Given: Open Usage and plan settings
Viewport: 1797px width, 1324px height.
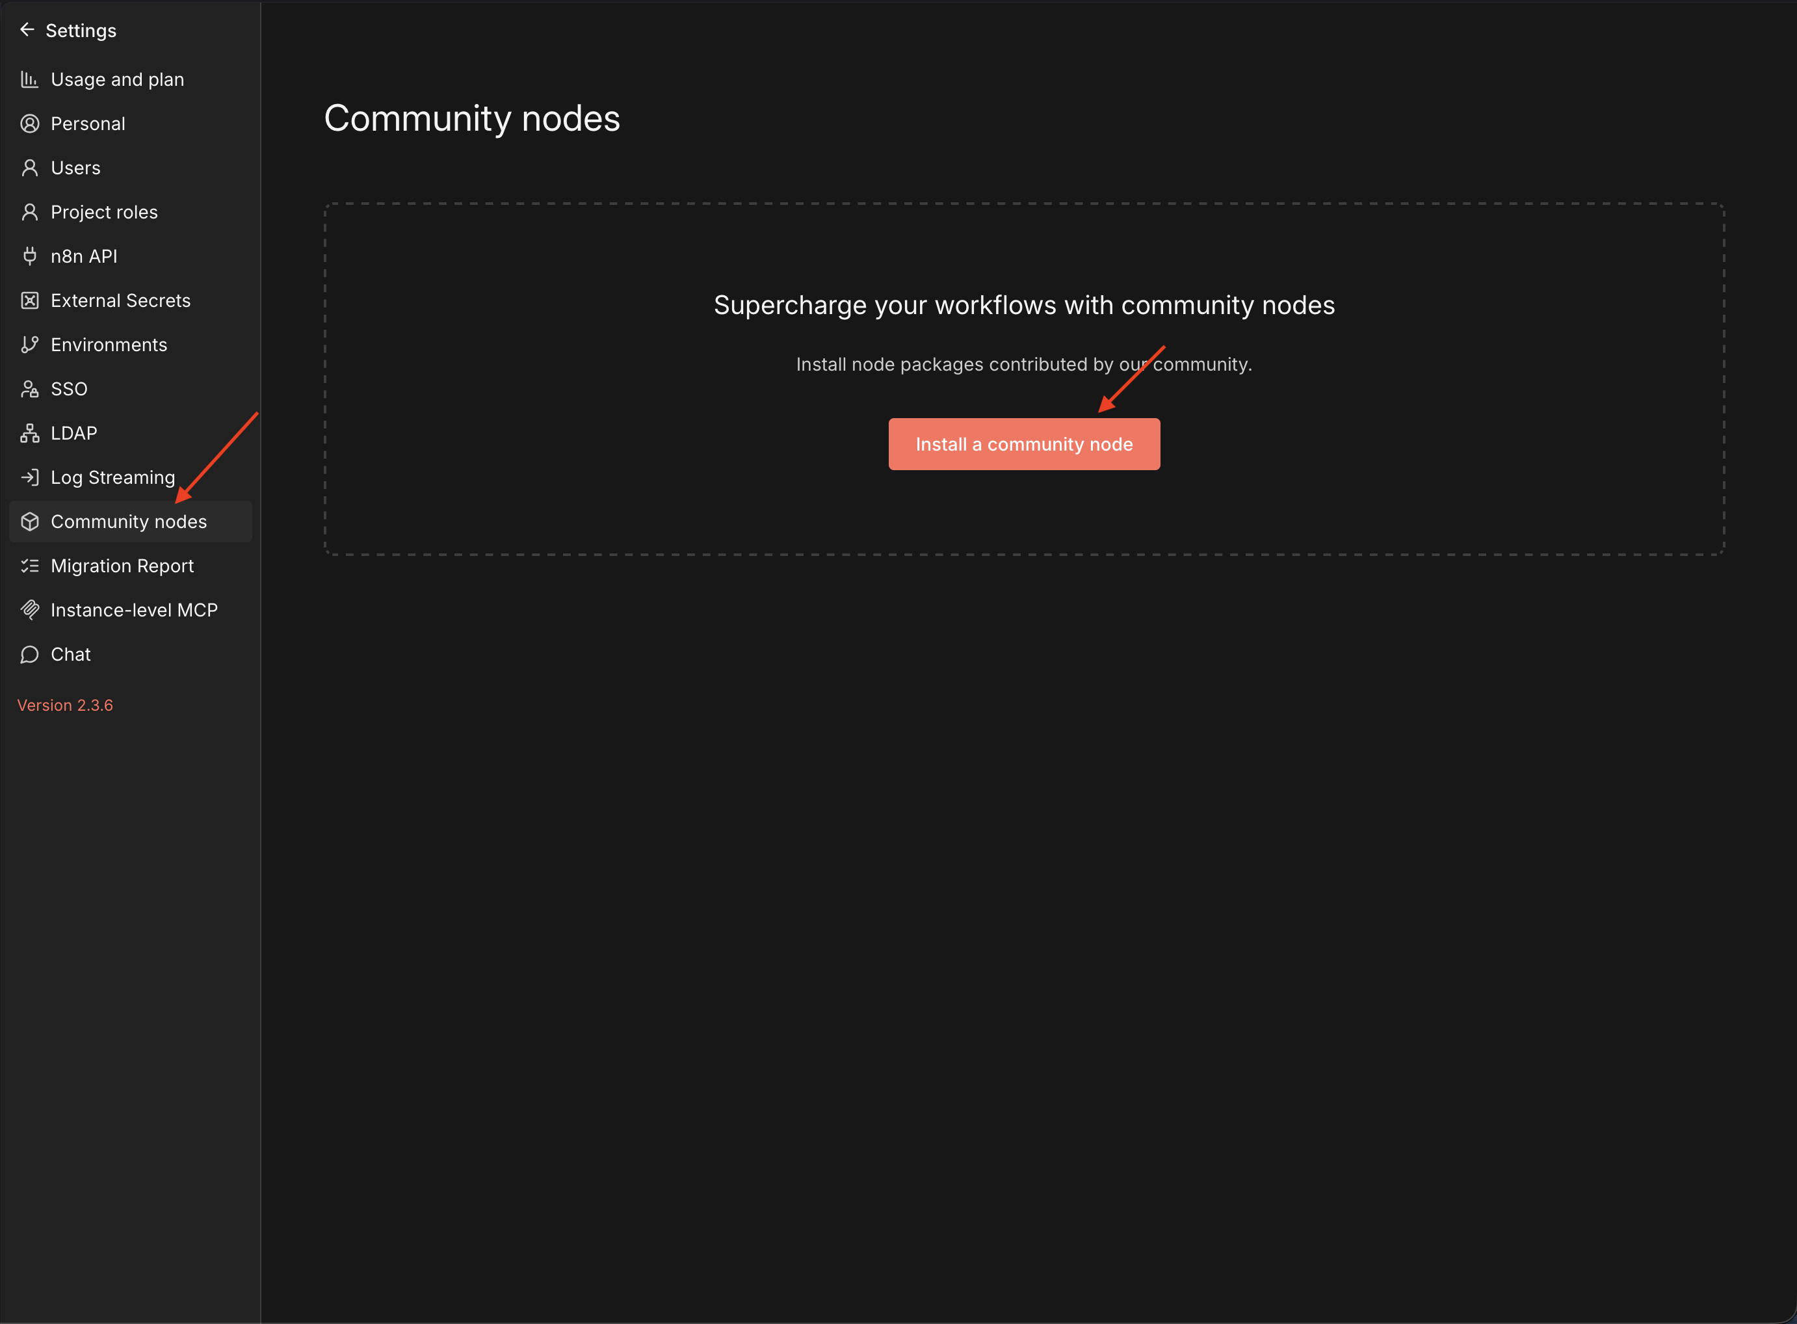Looking at the screenshot, I should (131, 79).
